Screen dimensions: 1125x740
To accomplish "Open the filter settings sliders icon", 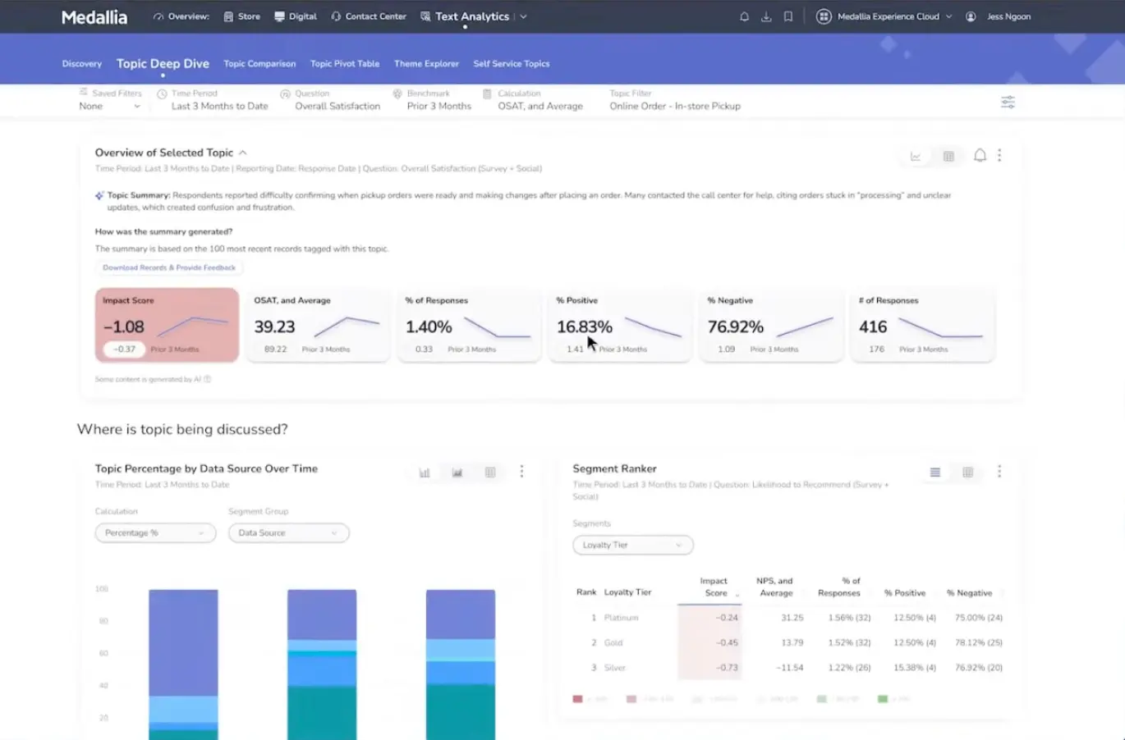I will pos(1008,103).
